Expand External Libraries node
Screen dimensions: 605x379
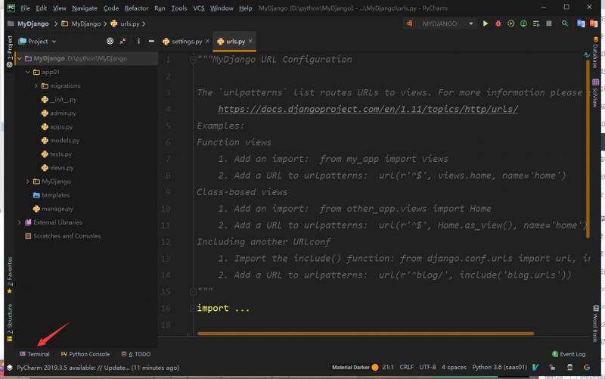pyautogui.click(x=20, y=222)
